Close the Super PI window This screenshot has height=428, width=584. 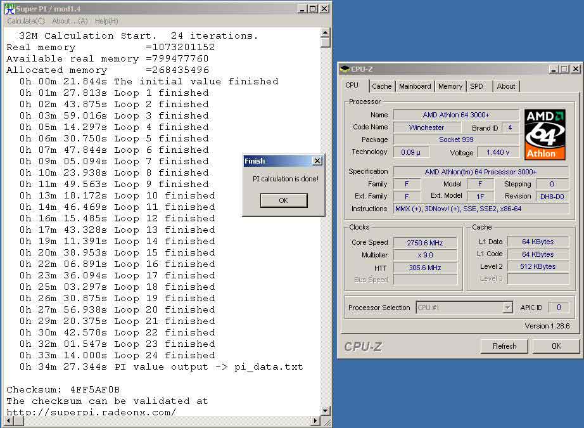324,9
